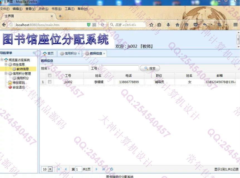Open dropdown arrow beside the extension icon

[x=226, y=25]
